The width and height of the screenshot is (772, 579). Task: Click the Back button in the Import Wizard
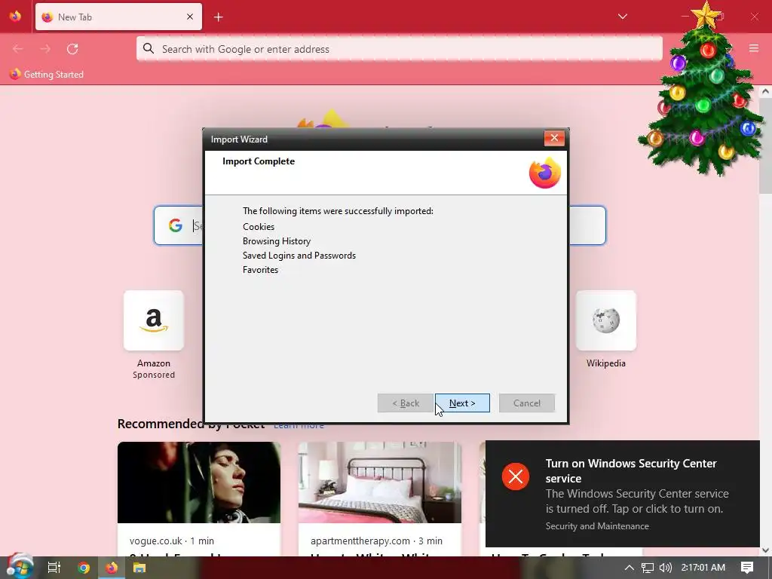point(405,403)
